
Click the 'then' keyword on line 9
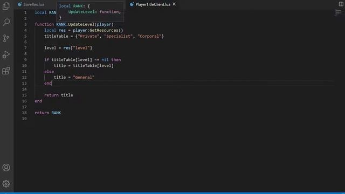tap(116, 60)
